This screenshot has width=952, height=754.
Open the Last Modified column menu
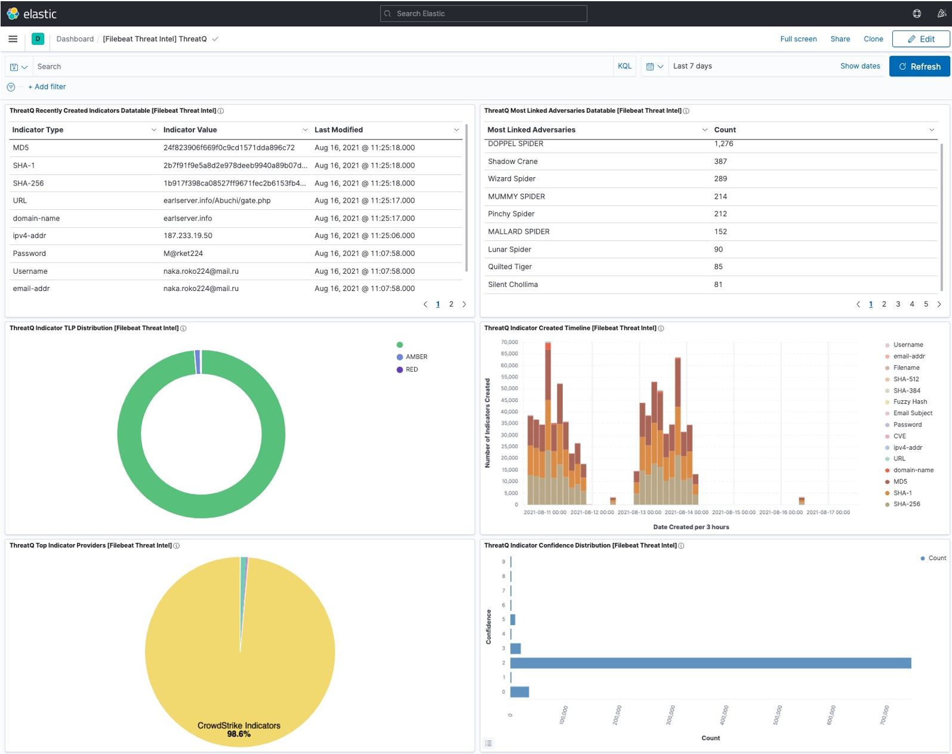457,130
